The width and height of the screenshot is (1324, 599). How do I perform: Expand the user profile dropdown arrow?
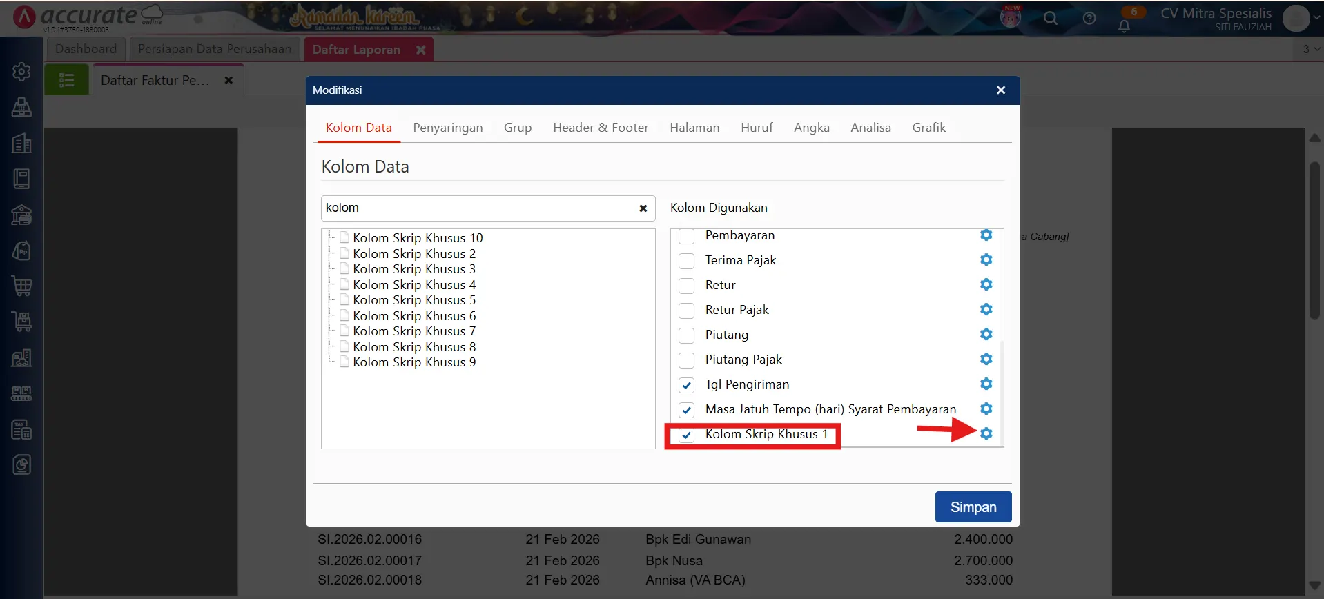1316,19
